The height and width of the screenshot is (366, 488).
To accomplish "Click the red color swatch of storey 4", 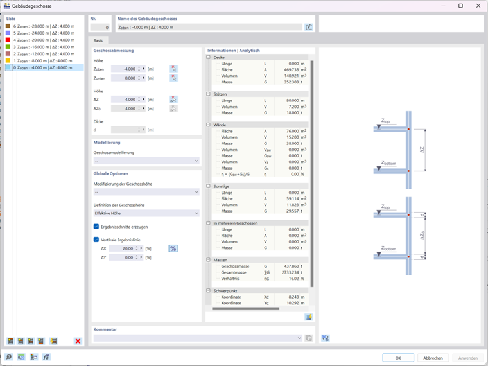I will coord(8,40).
